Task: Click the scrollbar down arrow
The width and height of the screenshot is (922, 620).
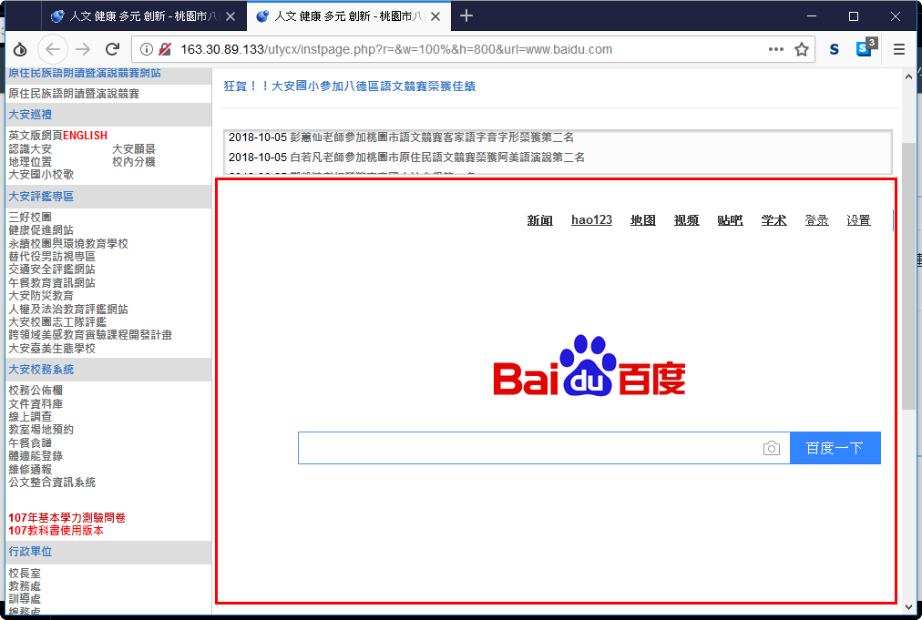Action: pyautogui.click(x=908, y=607)
